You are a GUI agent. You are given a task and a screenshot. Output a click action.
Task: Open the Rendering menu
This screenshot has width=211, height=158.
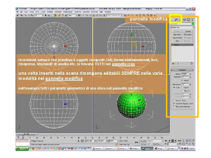point(77,12)
